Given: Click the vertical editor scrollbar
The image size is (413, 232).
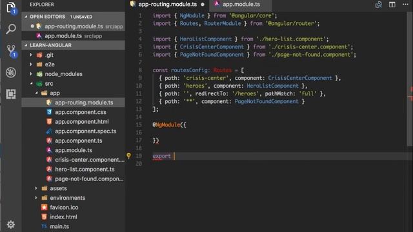Looking at the screenshot, I should (x=410, y=79).
